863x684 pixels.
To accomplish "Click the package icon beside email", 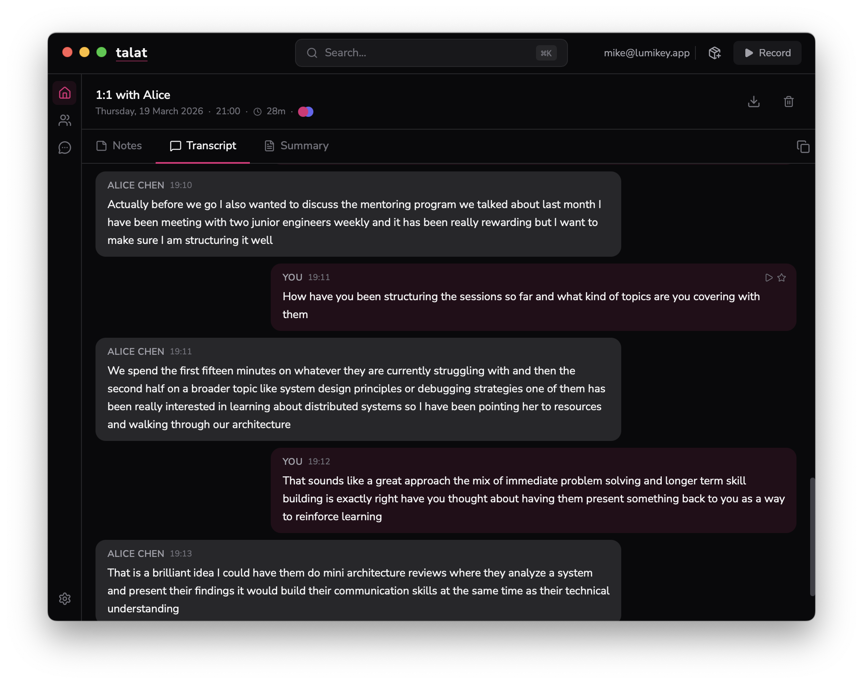I will (x=714, y=53).
